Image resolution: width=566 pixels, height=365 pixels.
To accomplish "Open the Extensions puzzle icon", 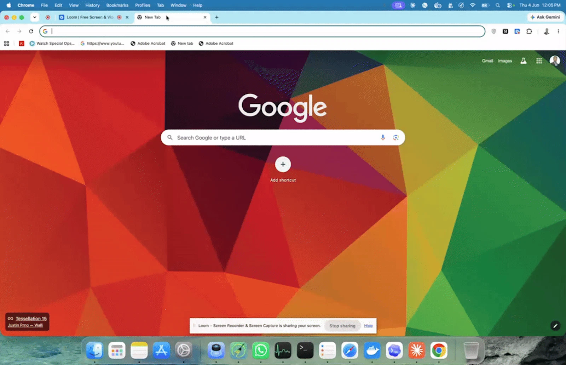I will coord(529,31).
